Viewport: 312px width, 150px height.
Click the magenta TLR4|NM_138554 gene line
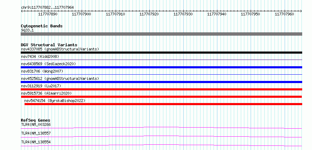point(161,145)
